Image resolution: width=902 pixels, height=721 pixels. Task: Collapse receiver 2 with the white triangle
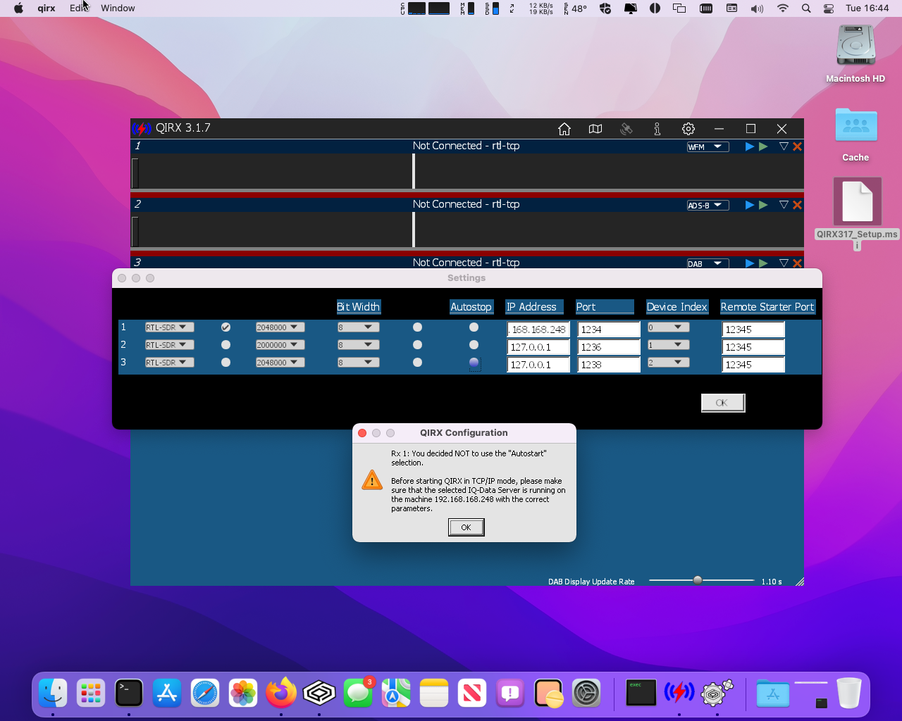point(784,205)
